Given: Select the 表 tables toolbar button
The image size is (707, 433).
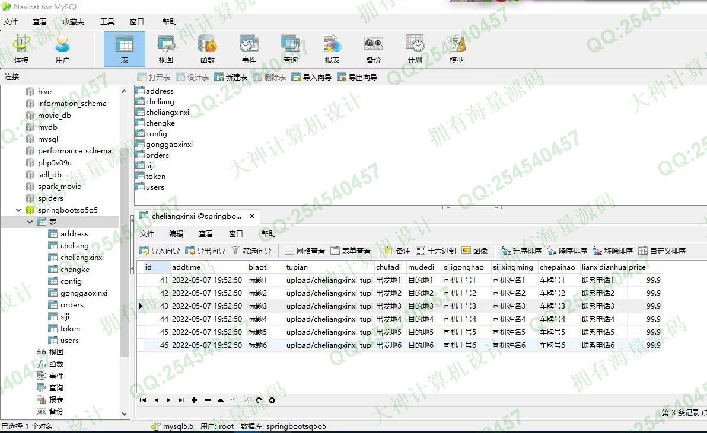Looking at the screenshot, I should pos(125,49).
